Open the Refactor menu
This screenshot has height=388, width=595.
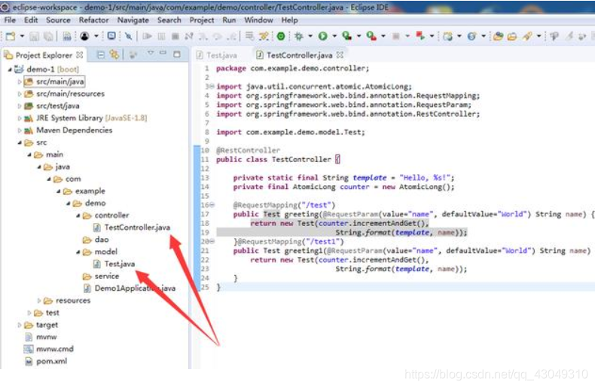(x=93, y=20)
